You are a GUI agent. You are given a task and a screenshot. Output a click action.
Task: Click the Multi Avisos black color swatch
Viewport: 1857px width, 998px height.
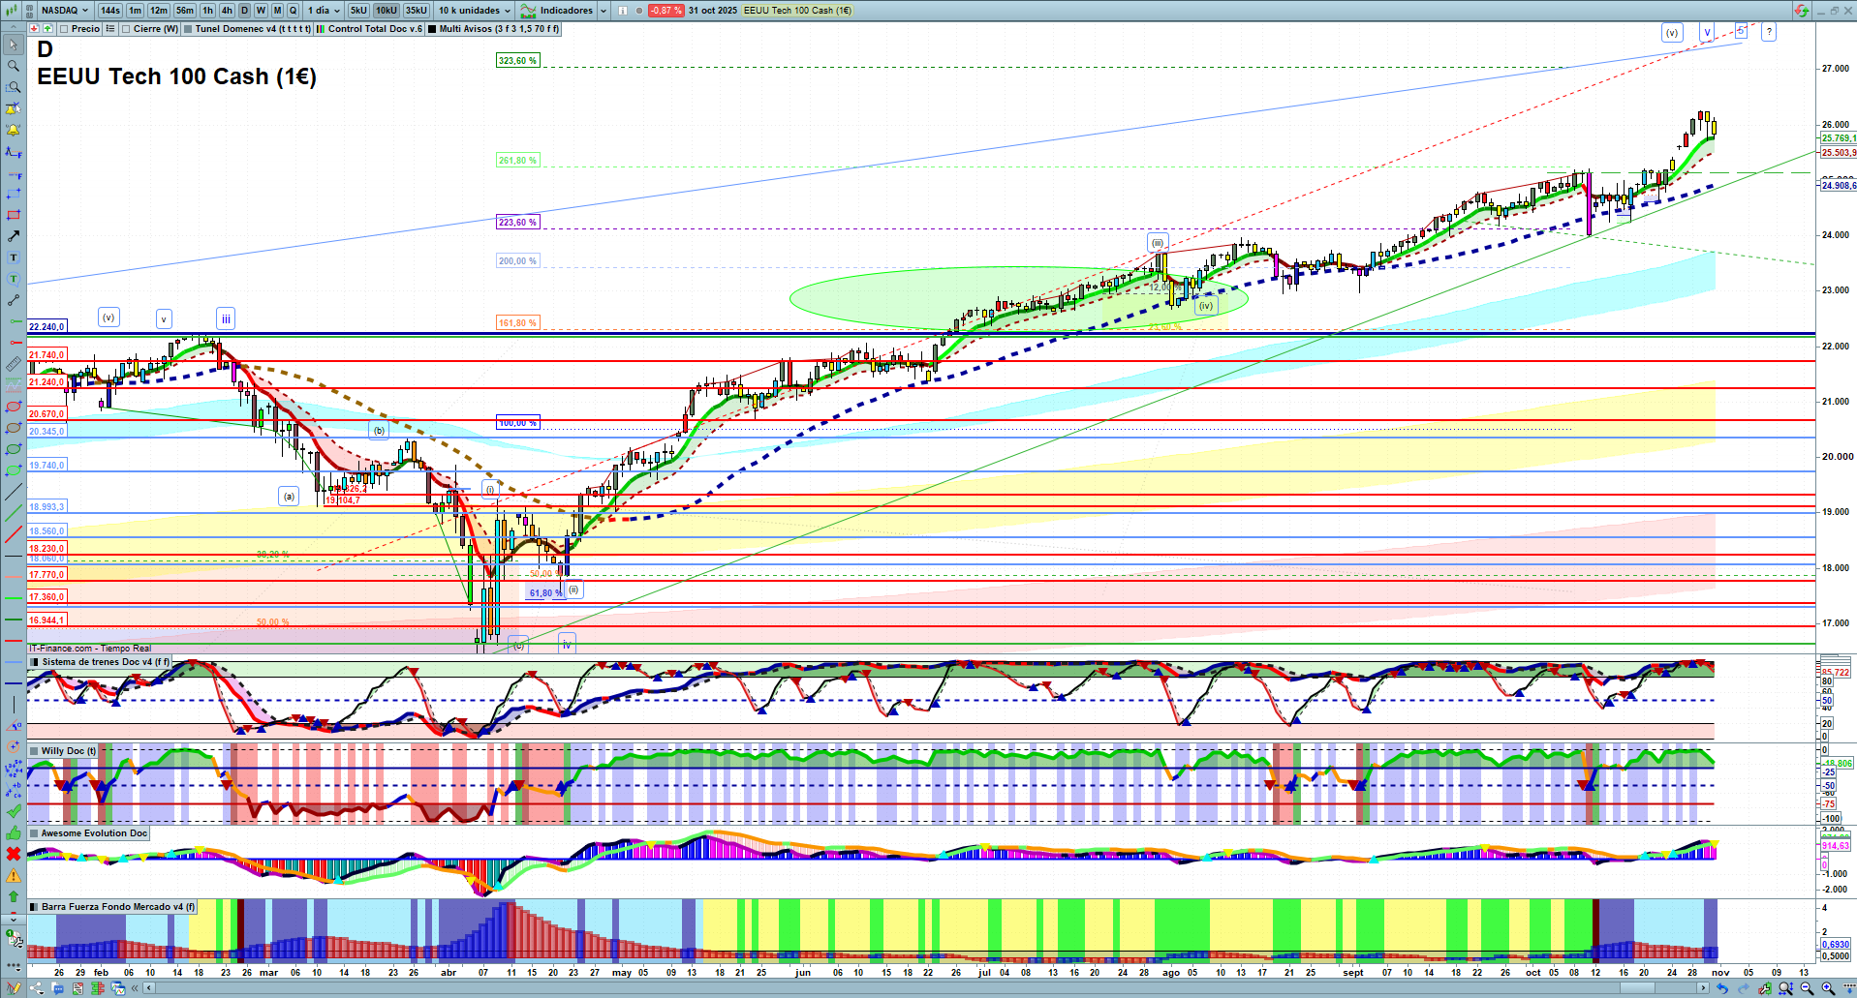432,29
